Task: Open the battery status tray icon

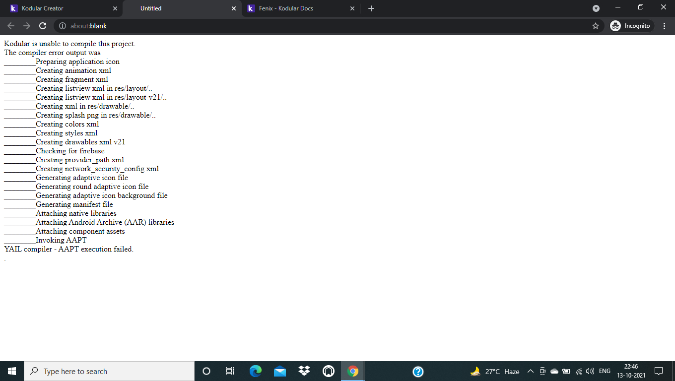Action: tap(566, 371)
